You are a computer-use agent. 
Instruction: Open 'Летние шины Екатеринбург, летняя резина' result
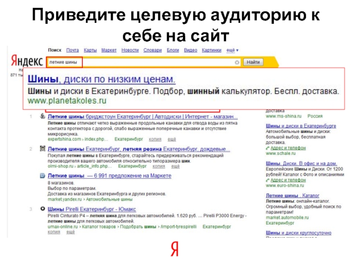[x=139, y=149]
